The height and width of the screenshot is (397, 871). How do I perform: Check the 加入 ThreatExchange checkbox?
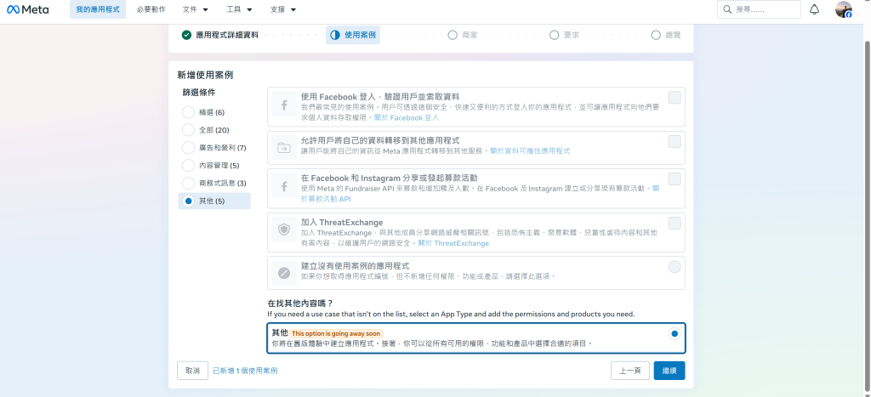pyautogui.click(x=675, y=224)
